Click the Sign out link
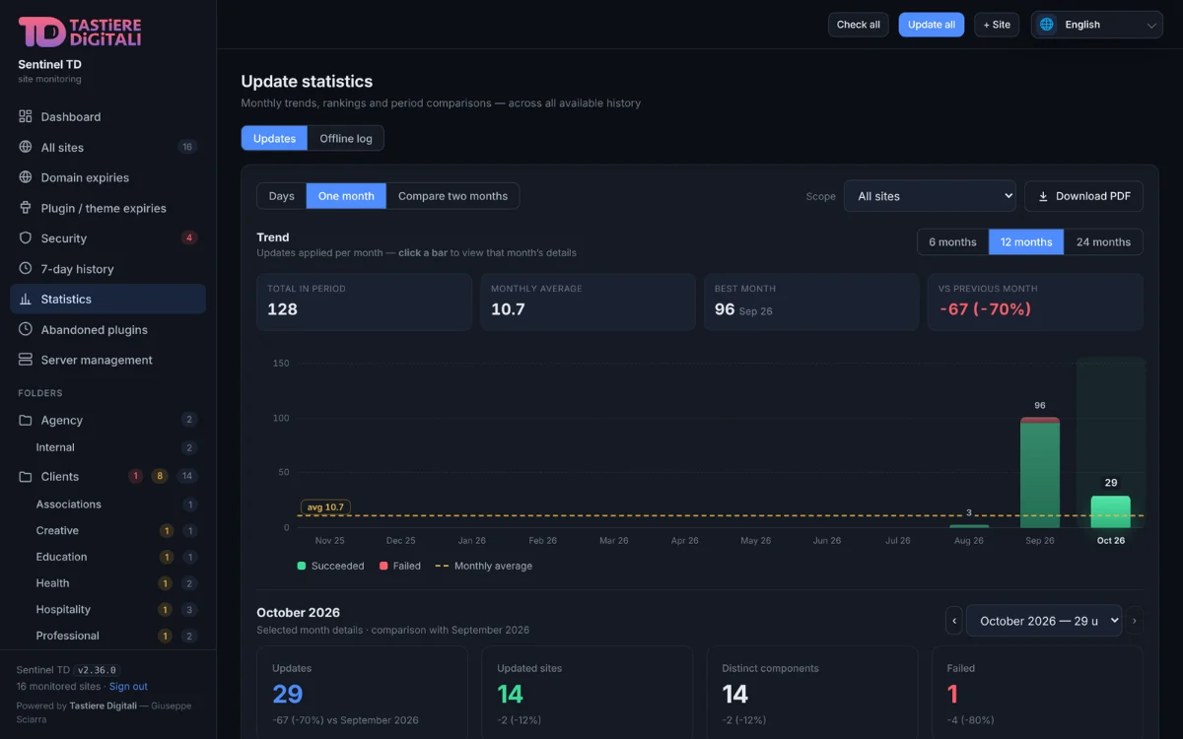This screenshot has width=1183, height=739. tap(128, 687)
